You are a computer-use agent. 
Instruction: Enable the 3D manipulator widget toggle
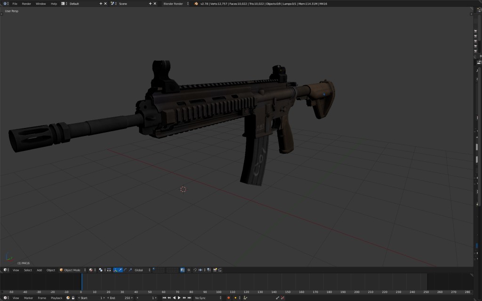tap(115, 269)
